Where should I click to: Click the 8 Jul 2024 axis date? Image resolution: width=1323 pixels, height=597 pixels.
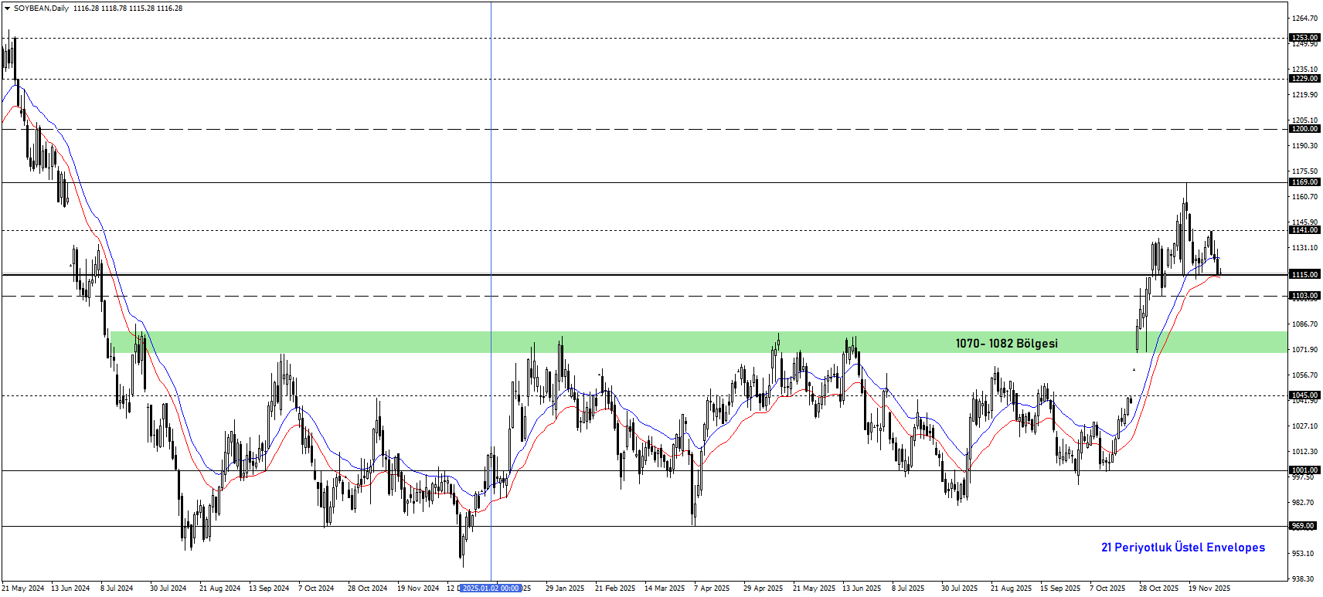(x=117, y=589)
